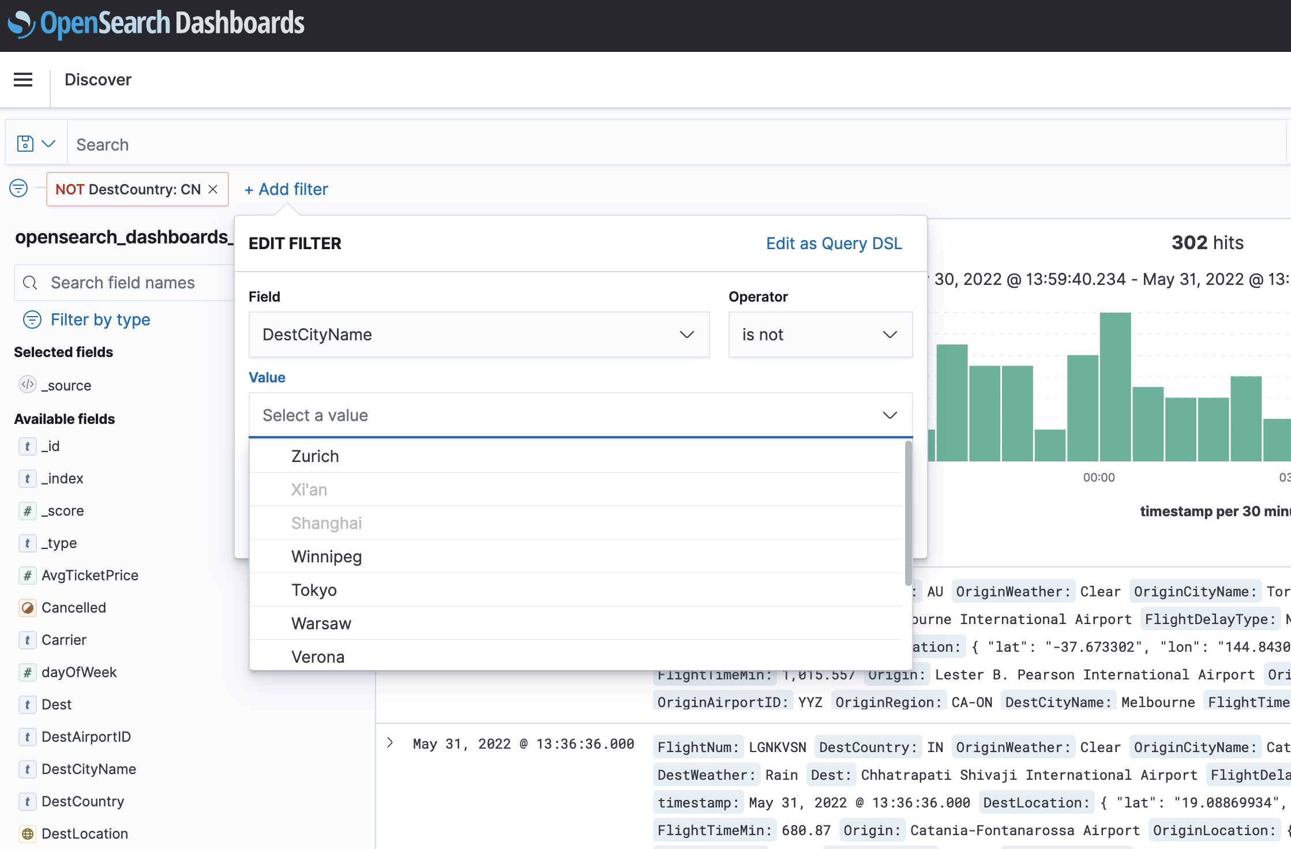
Task: Open the hamburger navigation menu
Action: click(x=23, y=80)
